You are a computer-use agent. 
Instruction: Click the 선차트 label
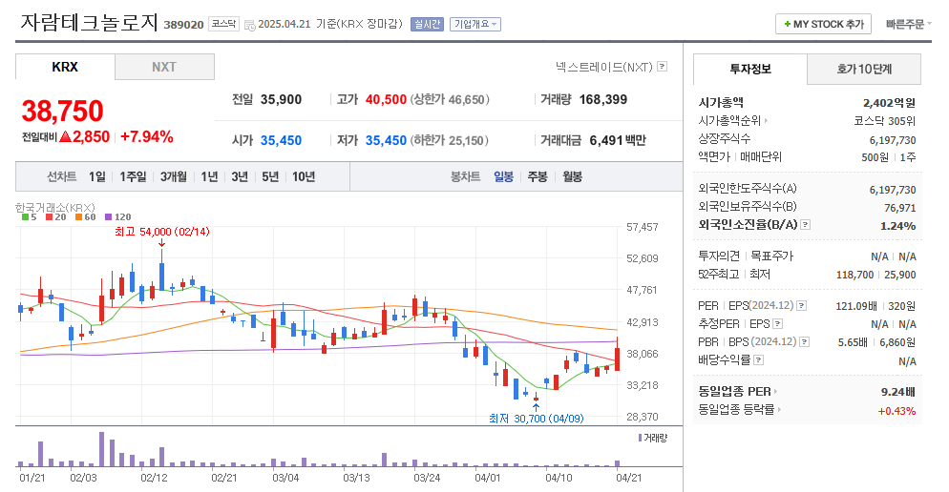(62, 176)
